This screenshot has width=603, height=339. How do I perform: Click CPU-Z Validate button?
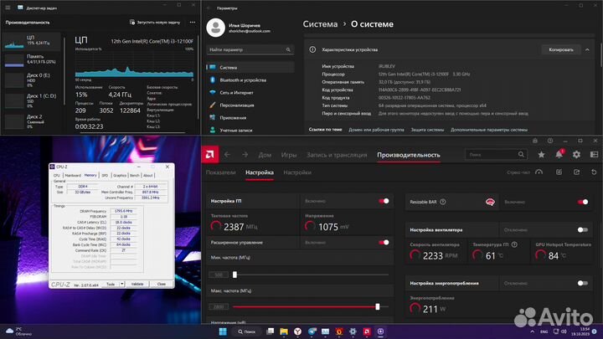[x=137, y=284]
